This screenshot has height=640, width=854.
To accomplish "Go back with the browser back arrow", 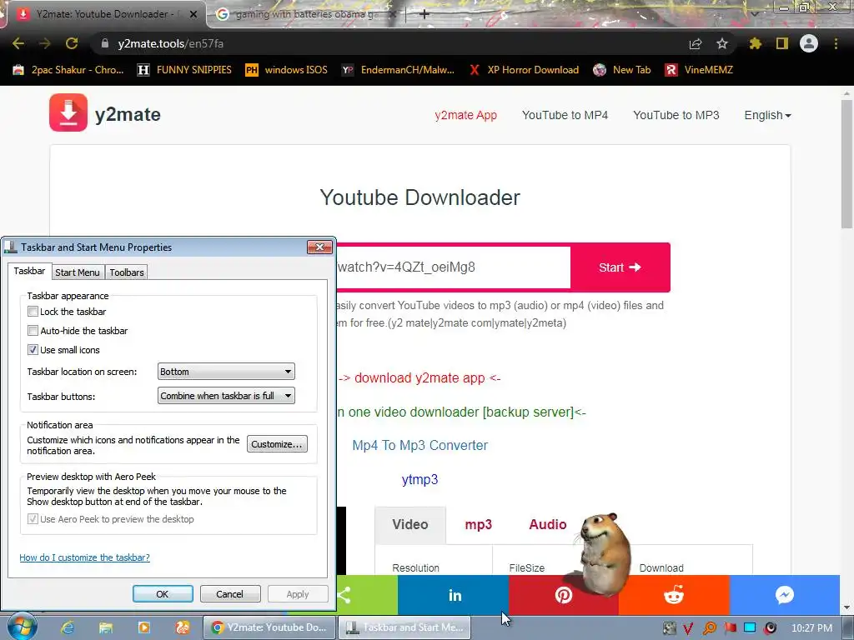I will (18, 43).
